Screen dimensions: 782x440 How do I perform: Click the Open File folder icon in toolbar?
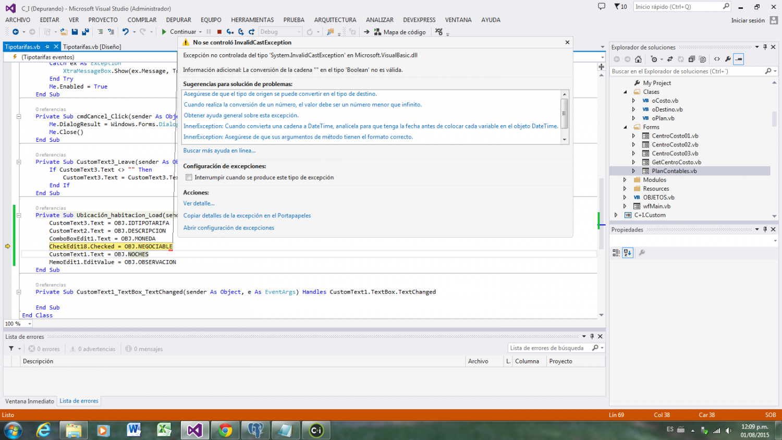pyautogui.click(x=64, y=32)
